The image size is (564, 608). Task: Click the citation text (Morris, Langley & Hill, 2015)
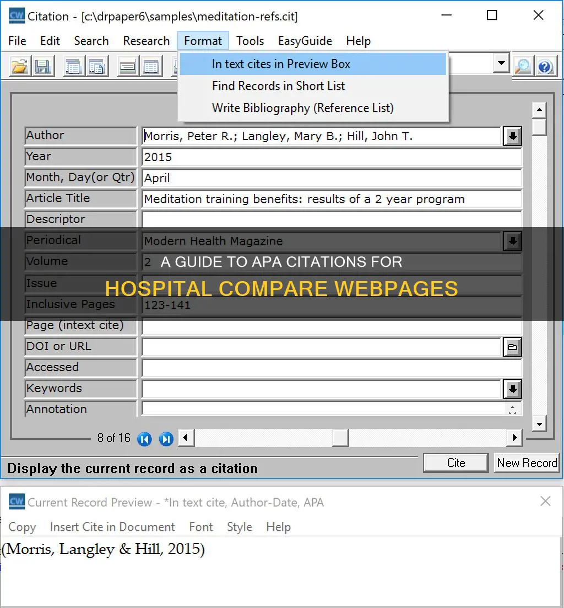103,549
